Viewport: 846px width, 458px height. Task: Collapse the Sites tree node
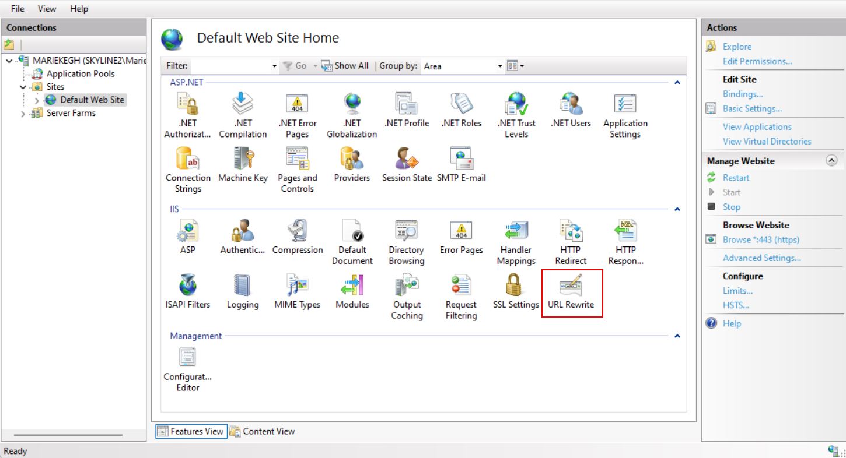point(23,87)
